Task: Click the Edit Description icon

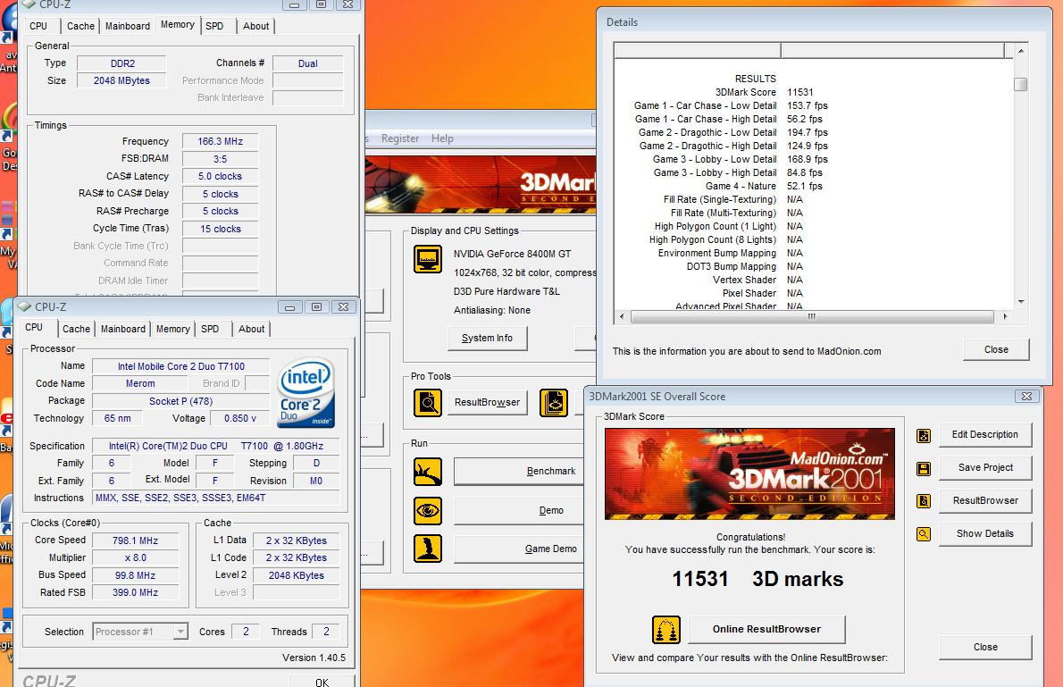Action: (x=924, y=435)
